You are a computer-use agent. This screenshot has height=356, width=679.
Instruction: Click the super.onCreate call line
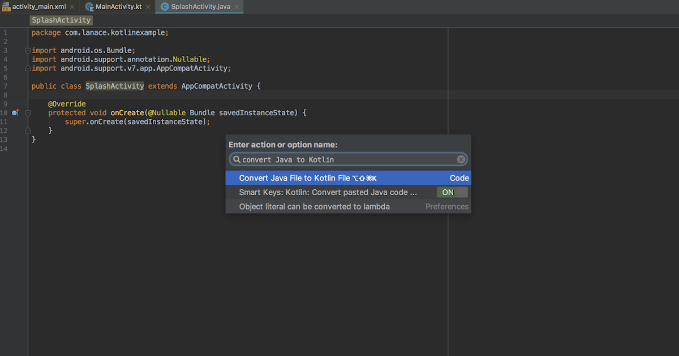137,122
